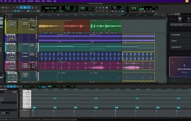The image size is (191, 121).
Task: Skip to next Splice sample preview
Action: [178, 80]
